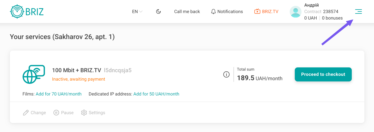
Task: Expand the EN language dropdown
Action: (x=137, y=12)
